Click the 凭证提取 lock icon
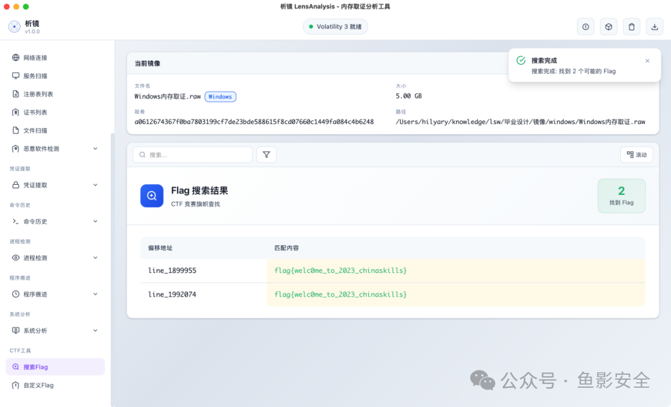The height and width of the screenshot is (407, 671). click(x=16, y=185)
